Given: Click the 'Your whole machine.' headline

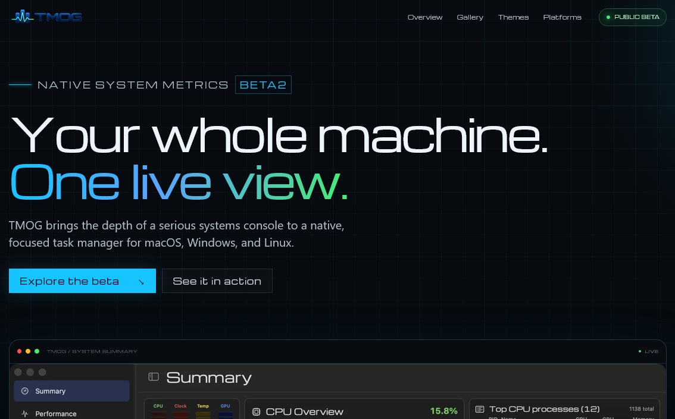Looking at the screenshot, I should (279, 136).
